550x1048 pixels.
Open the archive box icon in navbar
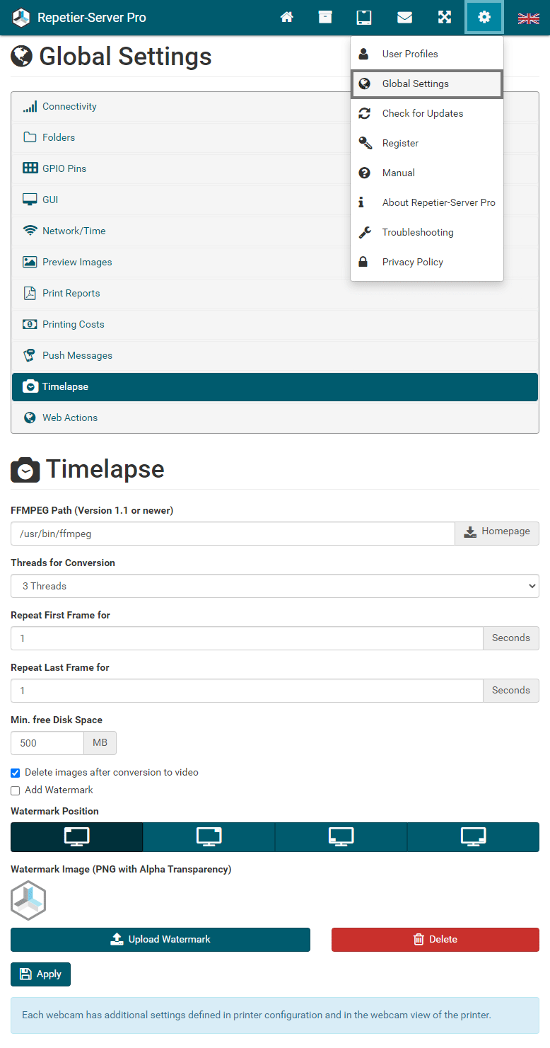click(325, 18)
